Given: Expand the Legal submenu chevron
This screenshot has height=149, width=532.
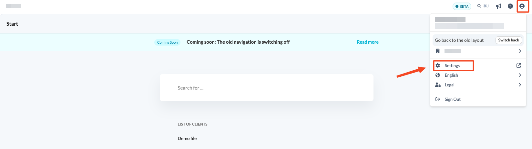Looking at the screenshot, I should (520, 85).
